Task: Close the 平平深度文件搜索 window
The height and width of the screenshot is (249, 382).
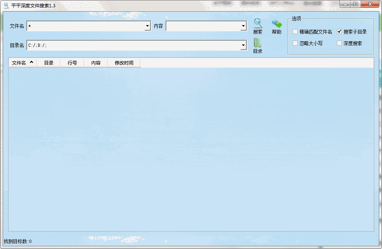Action: click(370, 4)
